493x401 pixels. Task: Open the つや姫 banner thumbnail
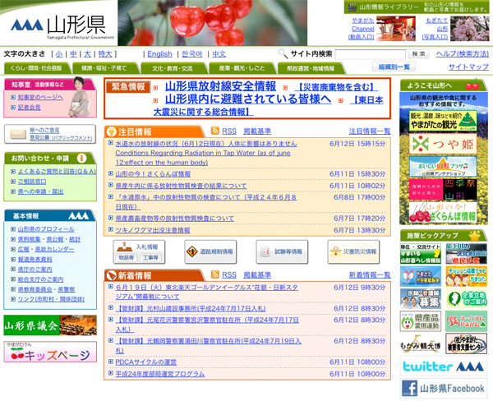[x=443, y=145]
